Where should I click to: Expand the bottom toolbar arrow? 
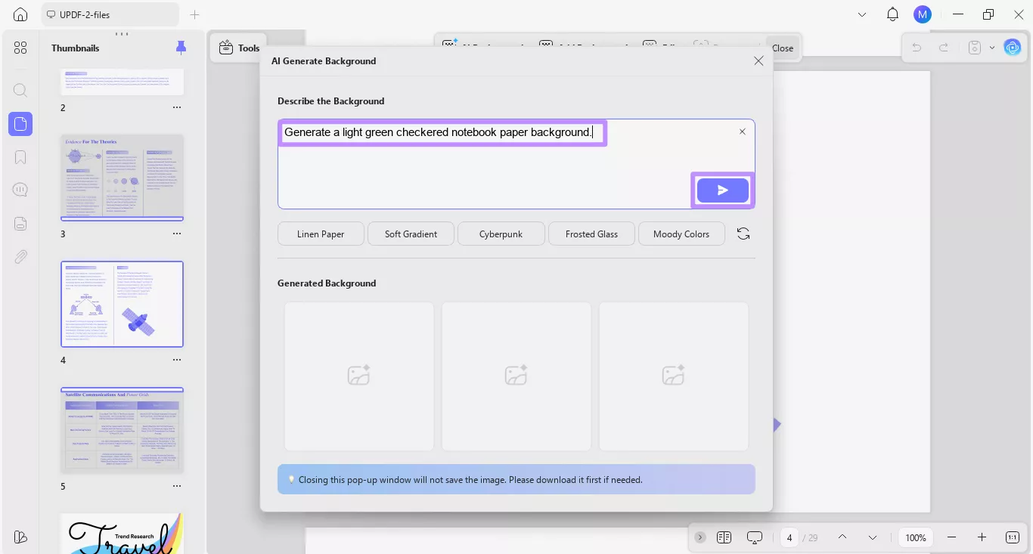(700, 537)
